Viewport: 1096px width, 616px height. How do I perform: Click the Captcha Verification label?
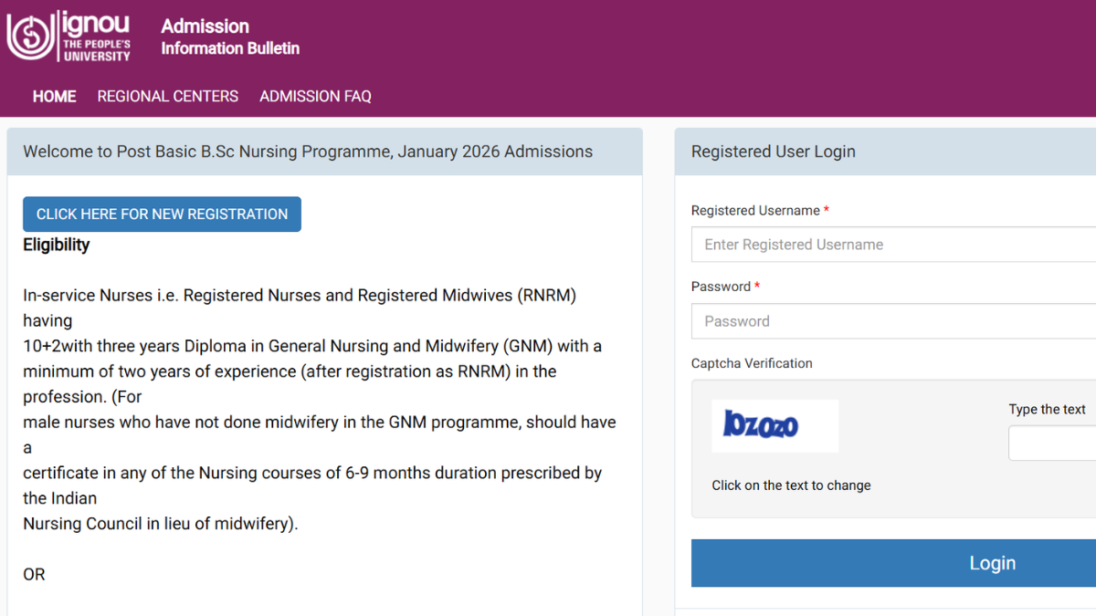point(752,363)
